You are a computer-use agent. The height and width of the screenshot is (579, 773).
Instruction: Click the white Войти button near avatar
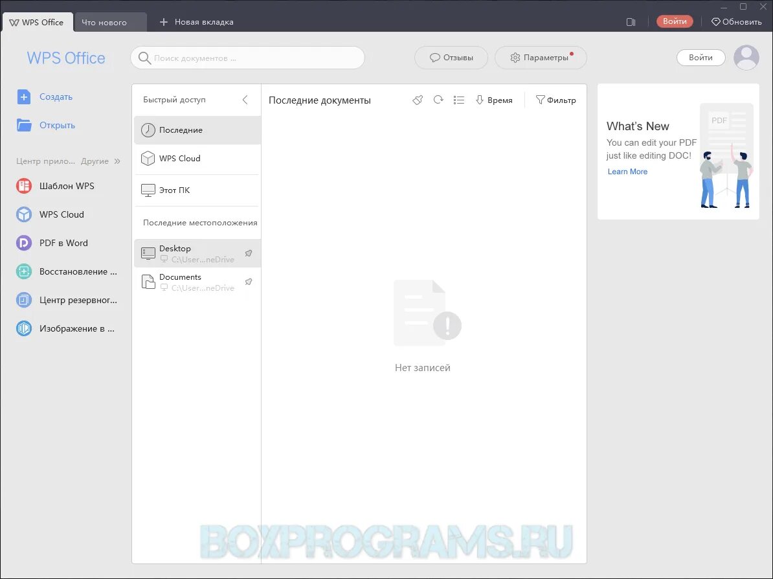point(700,57)
